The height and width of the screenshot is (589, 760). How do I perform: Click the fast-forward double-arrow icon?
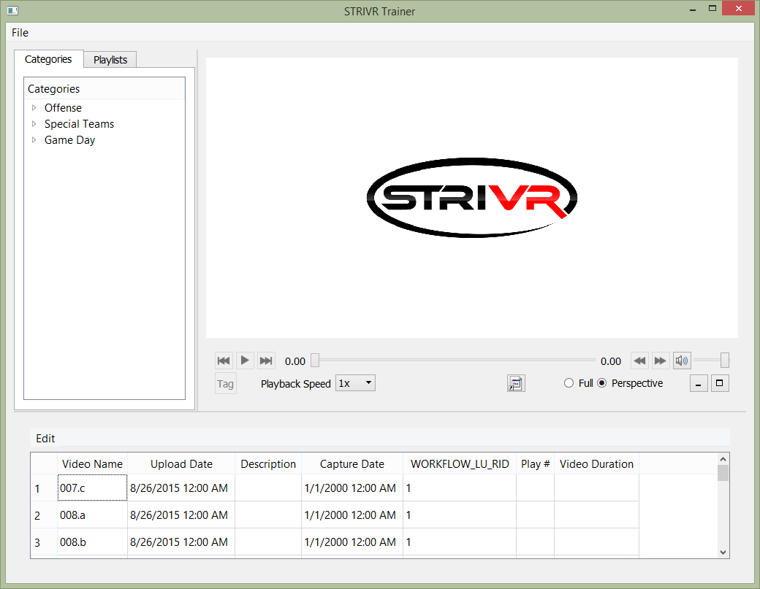click(661, 361)
